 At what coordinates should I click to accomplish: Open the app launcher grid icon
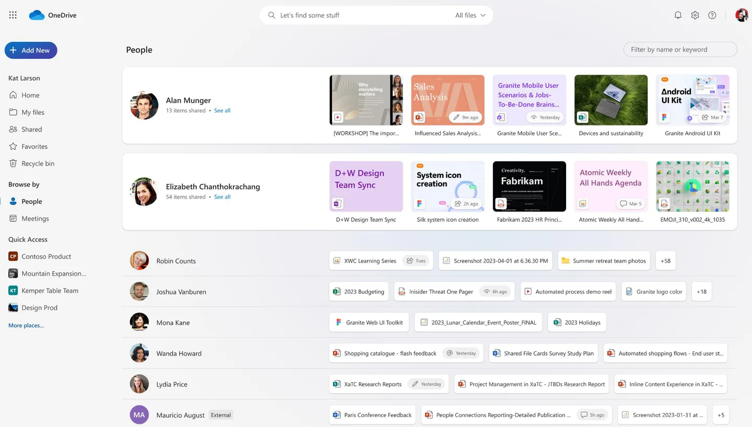[x=13, y=15]
